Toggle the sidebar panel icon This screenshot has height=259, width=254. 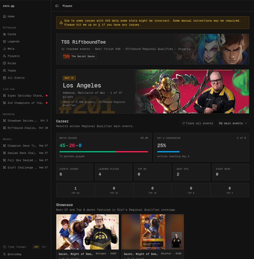(57, 6)
